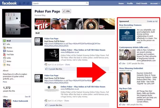Open the Notes sidebar item
The width and height of the screenshot is (161, 108).
point(9,61)
